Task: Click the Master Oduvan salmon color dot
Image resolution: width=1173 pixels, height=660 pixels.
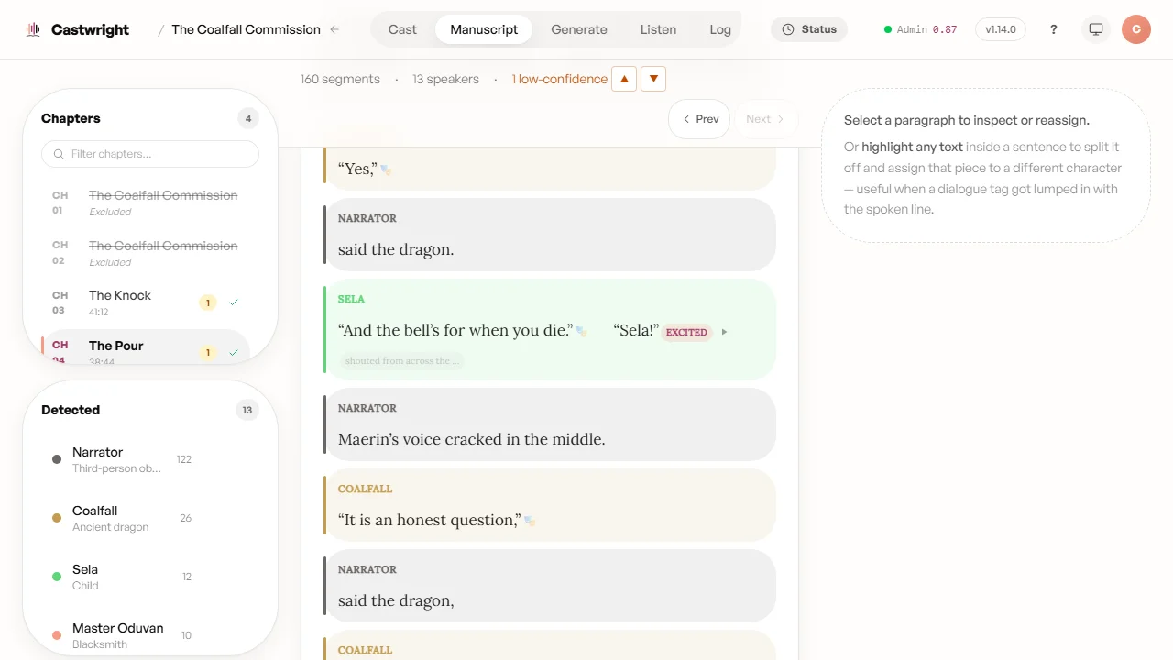Action: 57,635
